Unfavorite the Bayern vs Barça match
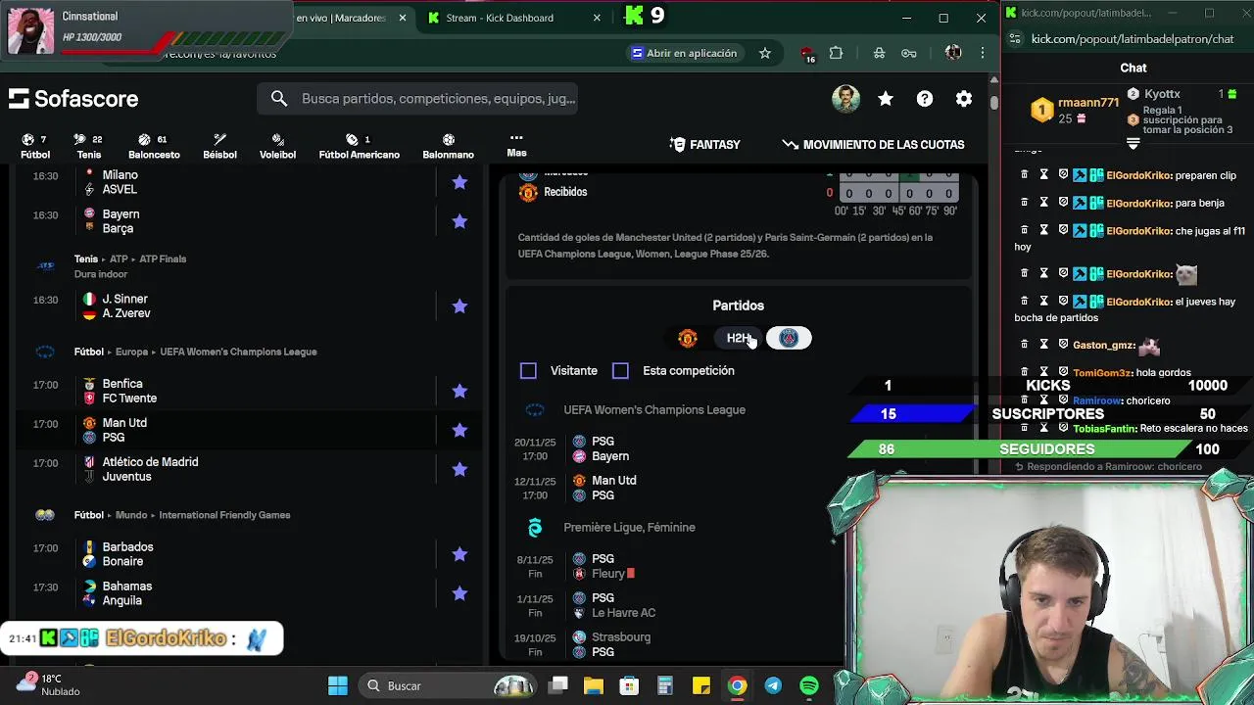The height and width of the screenshot is (705, 1254). click(x=459, y=221)
